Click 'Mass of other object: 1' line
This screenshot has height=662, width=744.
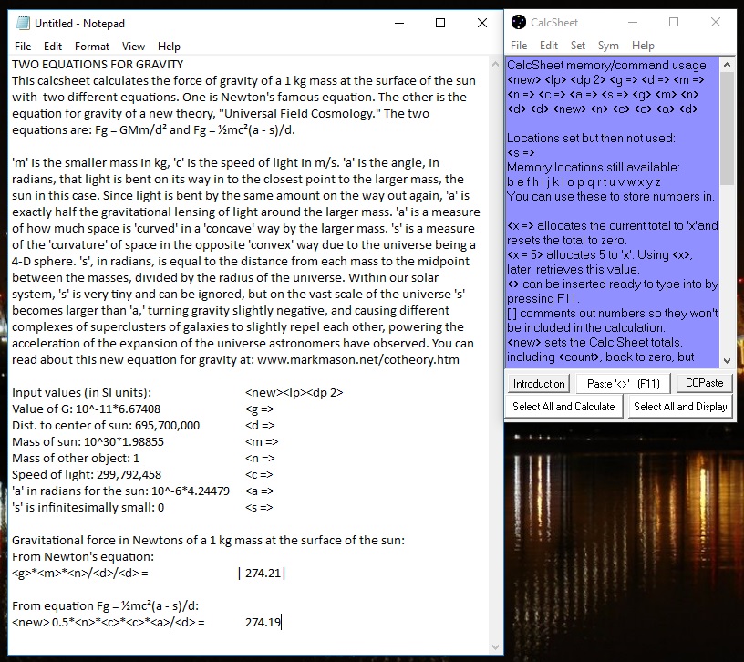[76, 459]
